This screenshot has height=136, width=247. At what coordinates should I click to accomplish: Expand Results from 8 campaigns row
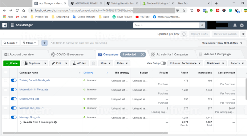coord(21,122)
